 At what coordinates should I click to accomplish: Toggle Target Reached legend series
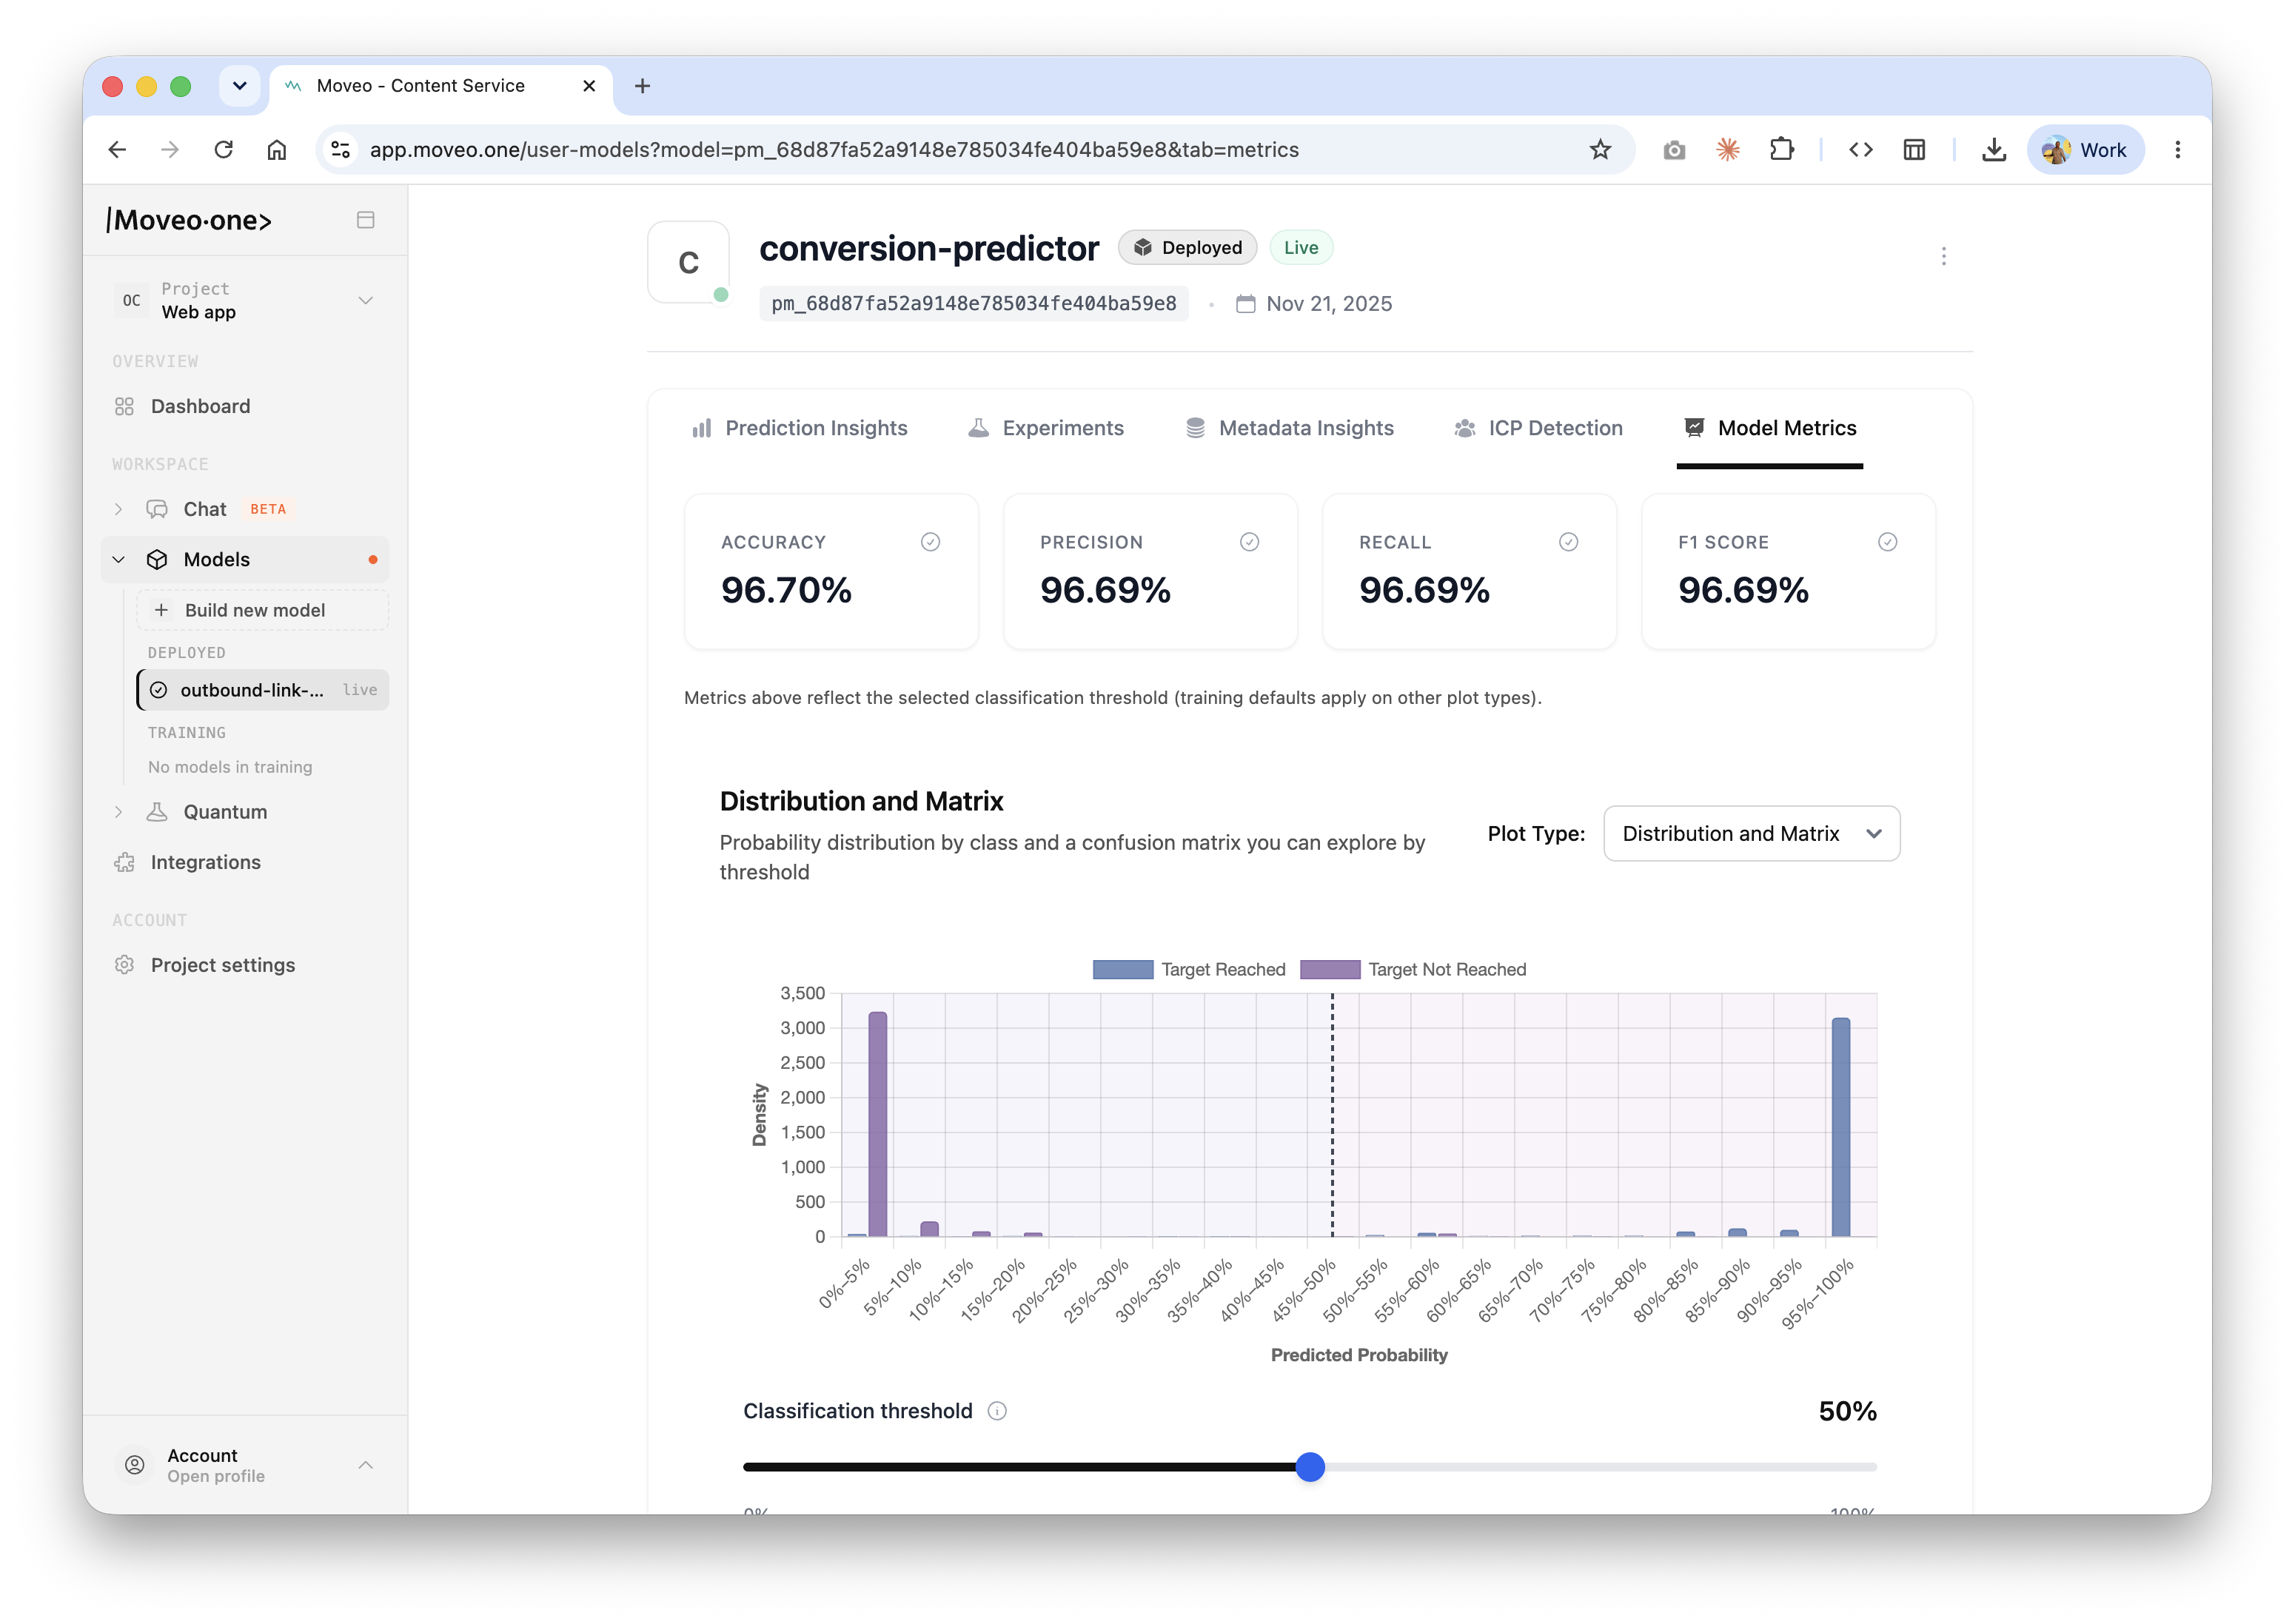click(1188, 969)
